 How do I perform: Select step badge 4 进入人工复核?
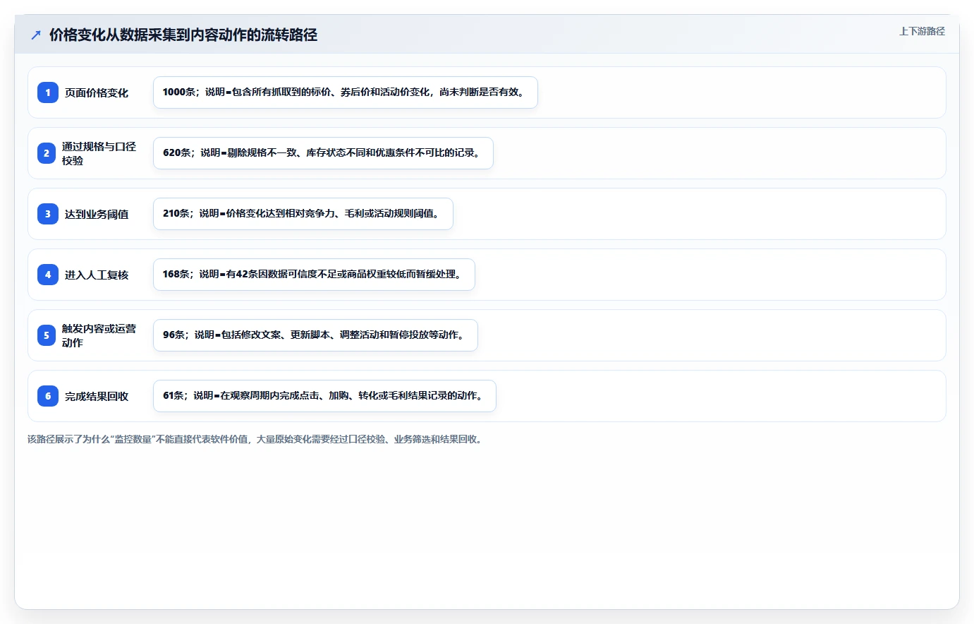48,275
